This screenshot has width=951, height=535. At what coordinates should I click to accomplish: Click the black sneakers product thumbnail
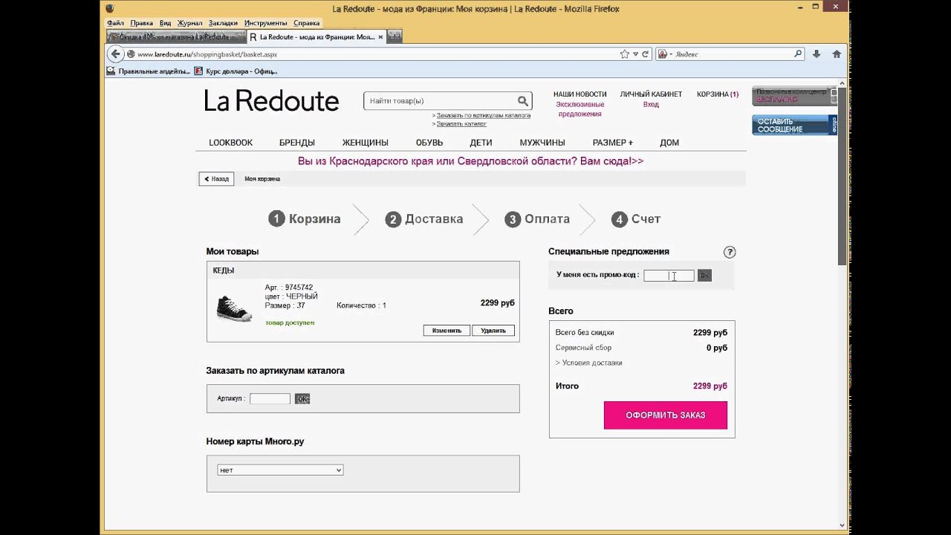(234, 308)
